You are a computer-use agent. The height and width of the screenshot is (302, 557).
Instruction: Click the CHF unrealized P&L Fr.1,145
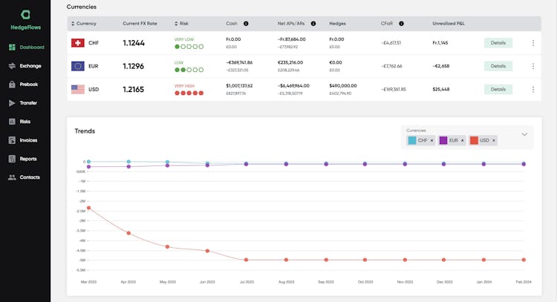click(x=440, y=43)
